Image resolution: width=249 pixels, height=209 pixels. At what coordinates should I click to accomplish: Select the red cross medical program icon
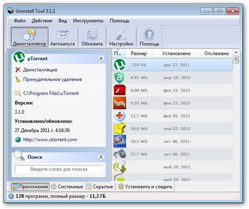pos(120,116)
